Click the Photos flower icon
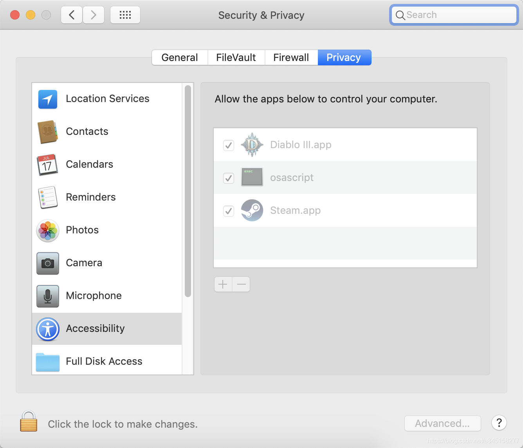523x448 pixels. pyautogui.click(x=48, y=230)
